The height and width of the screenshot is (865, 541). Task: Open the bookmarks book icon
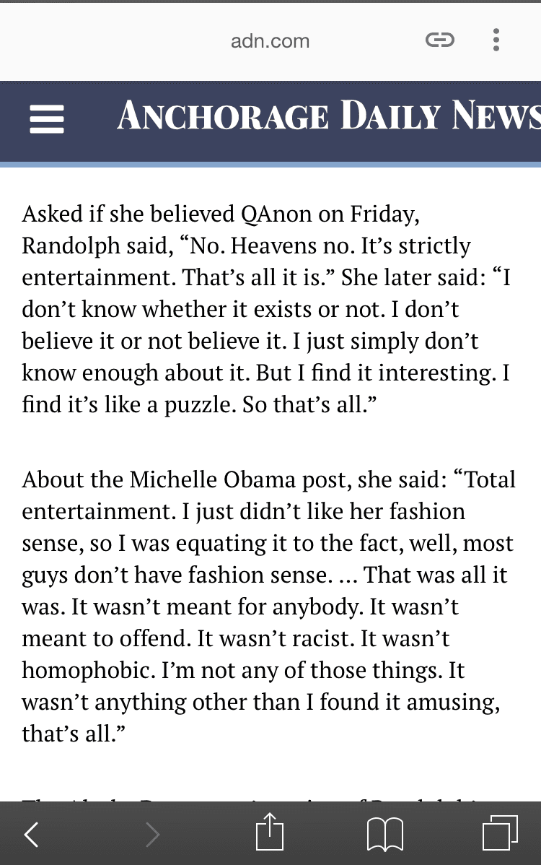[385, 833]
